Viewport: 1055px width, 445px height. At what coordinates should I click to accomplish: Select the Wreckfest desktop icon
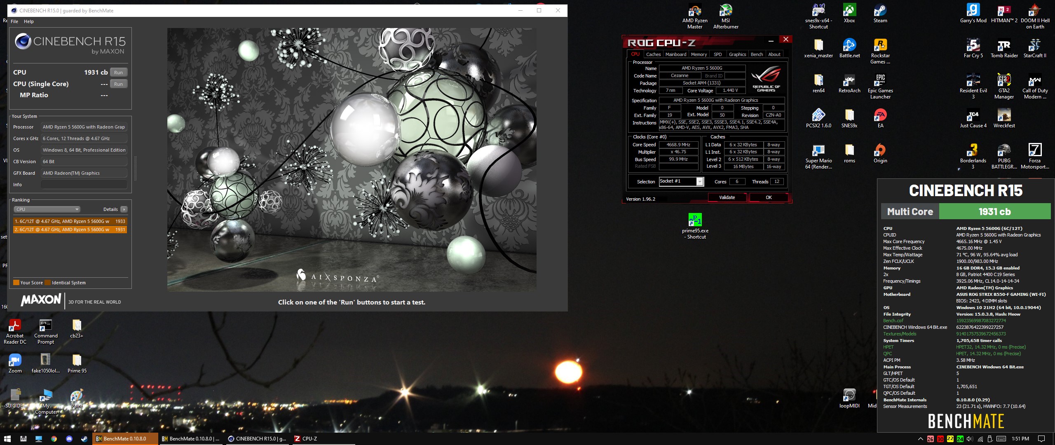click(1004, 118)
